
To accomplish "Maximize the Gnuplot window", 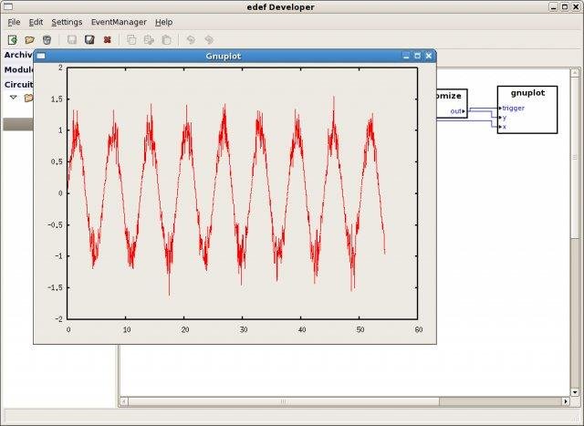I will pos(417,56).
